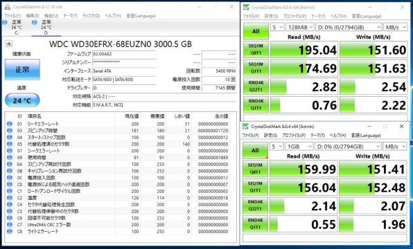Open 言語(Language) menu in lower CrystalDiskMark
Viewport: 413px width, 249px height.
pos(366,135)
